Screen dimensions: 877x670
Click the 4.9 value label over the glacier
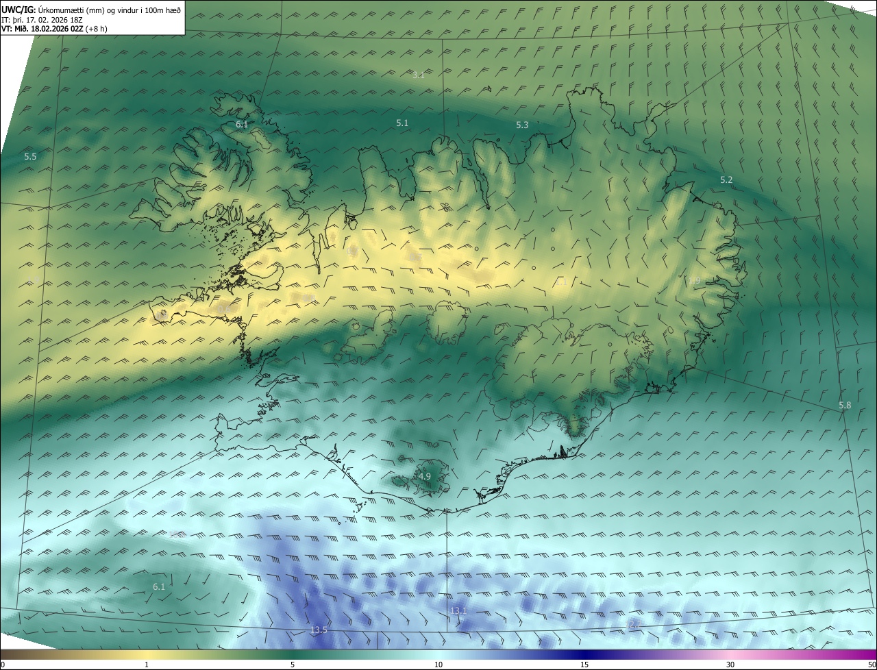(425, 476)
